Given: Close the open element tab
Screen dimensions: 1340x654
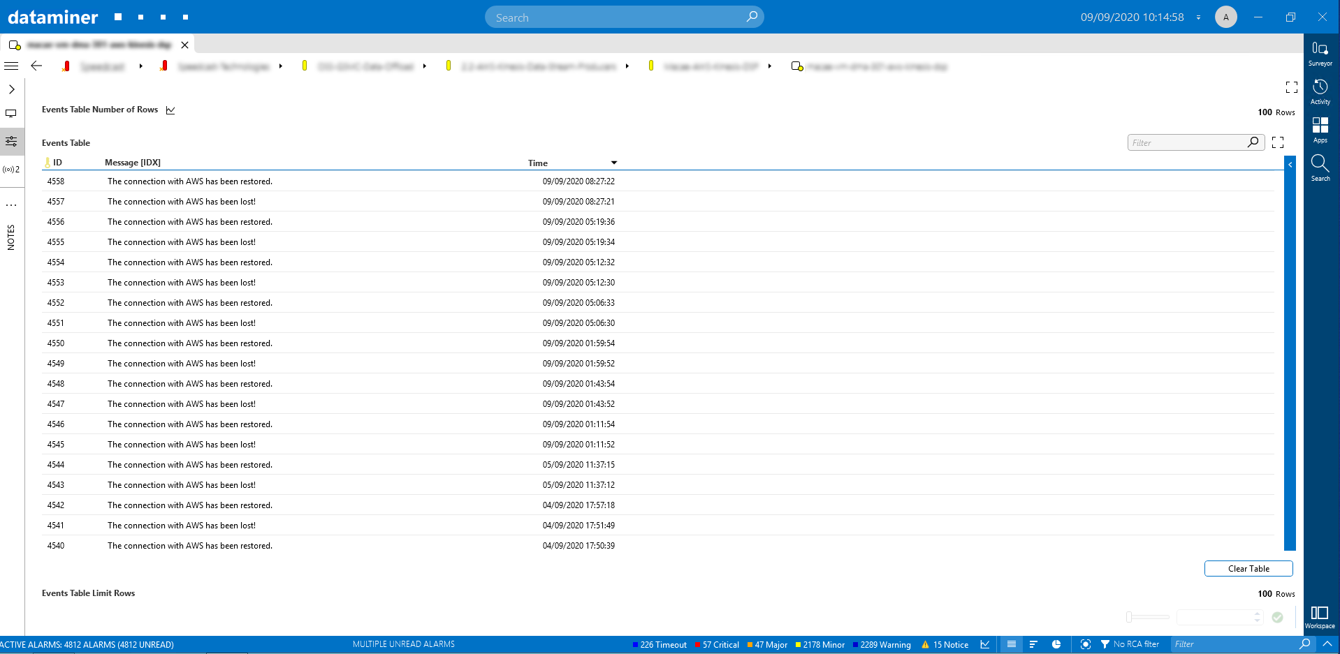Looking at the screenshot, I should click(184, 45).
